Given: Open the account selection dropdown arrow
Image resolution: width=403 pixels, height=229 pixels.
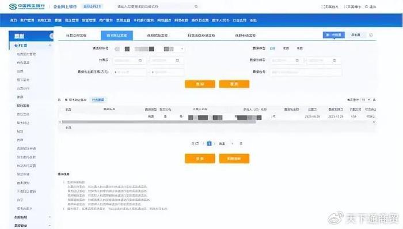Looking at the screenshot, I should pyautogui.click(x=182, y=48).
